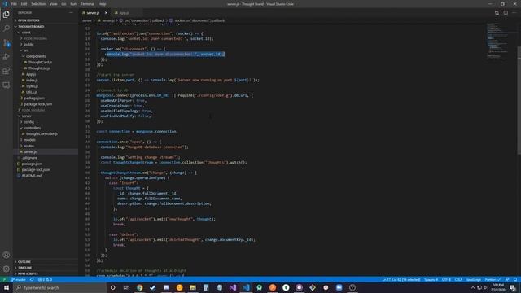
Task: Click the open changes icon in editor toolbar
Action: (497, 13)
